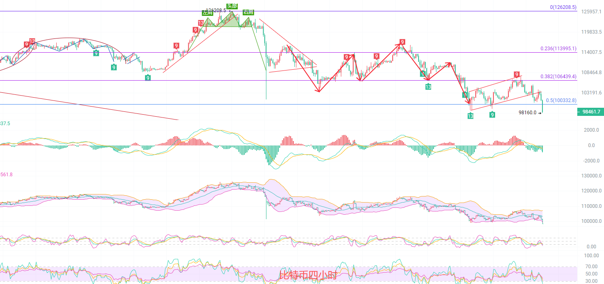Click the green 98461.7 current price tag
This screenshot has height=284, width=604.
coord(591,112)
